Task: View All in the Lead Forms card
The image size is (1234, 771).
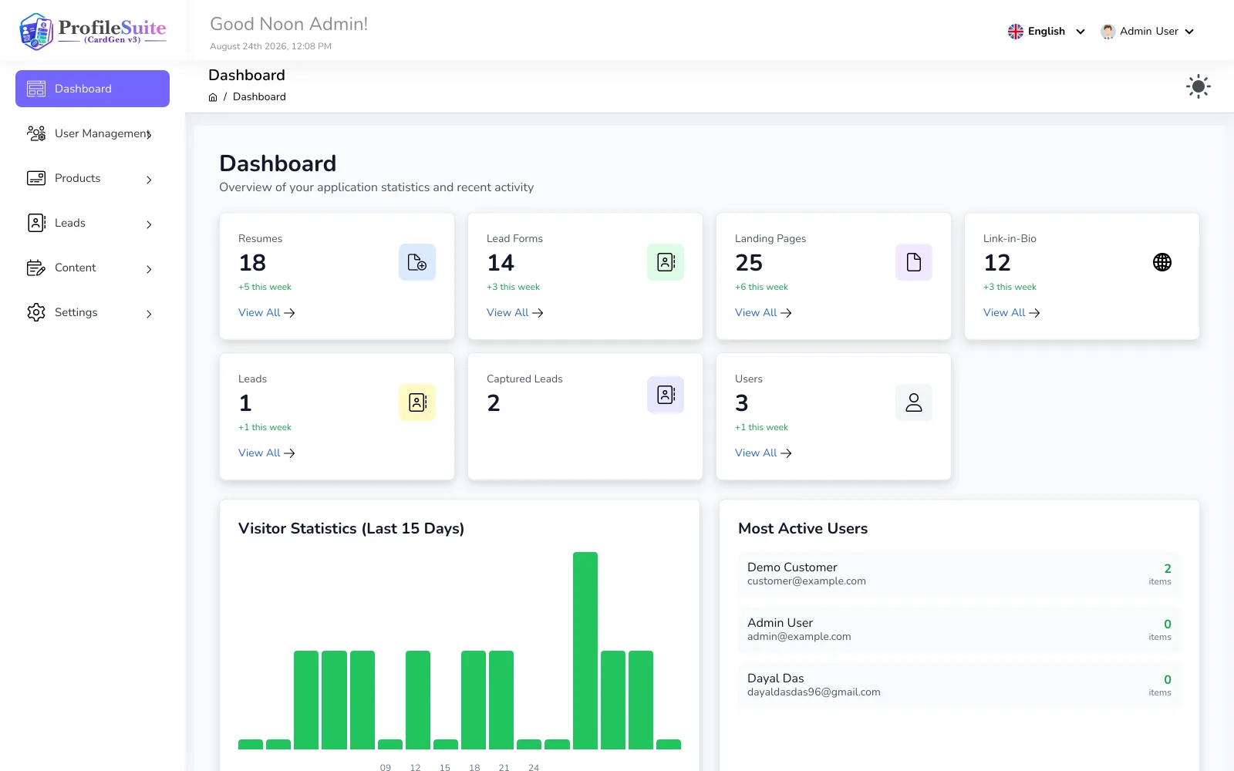Action: 515,312
